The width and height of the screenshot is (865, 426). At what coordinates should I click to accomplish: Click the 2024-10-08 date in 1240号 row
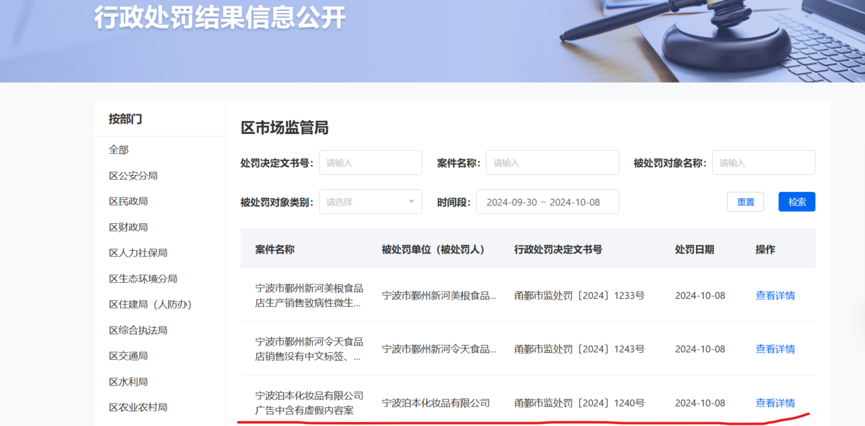click(x=700, y=403)
